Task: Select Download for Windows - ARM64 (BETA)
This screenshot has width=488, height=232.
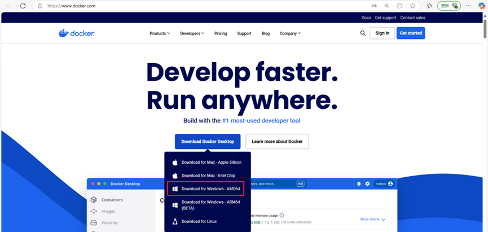Action: (x=207, y=205)
